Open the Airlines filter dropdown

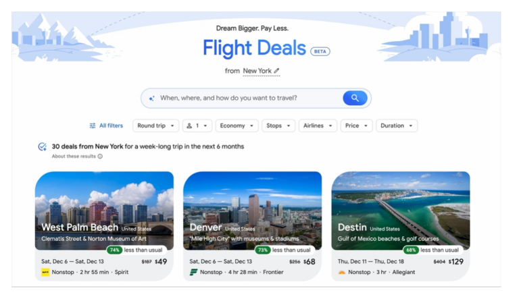pyautogui.click(x=318, y=126)
